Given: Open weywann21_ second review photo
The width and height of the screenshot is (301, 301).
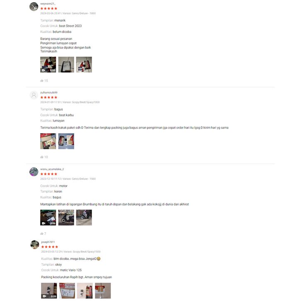Looking at the screenshot, I should (x=66, y=65).
